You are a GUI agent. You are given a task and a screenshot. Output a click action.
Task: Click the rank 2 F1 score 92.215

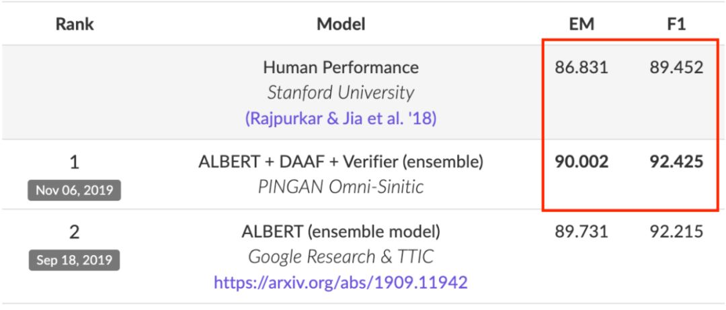[676, 232]
